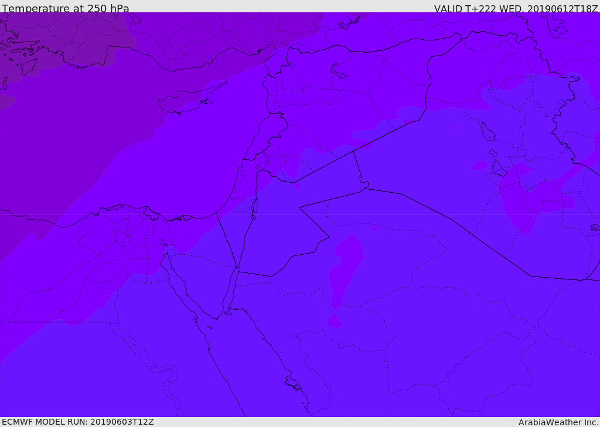Click the 'VALID T+222 WED. 20190612T18Z' timestamp
600x427 pixels.
[516, 8]
